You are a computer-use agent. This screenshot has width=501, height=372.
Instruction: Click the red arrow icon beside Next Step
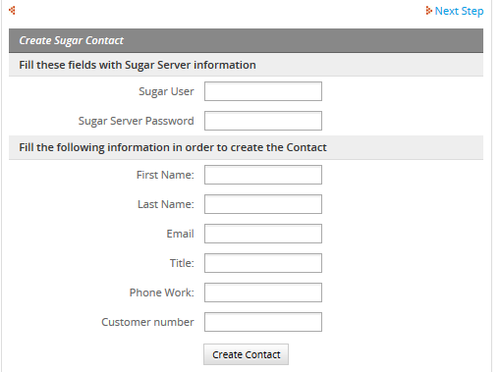(429, 11)
